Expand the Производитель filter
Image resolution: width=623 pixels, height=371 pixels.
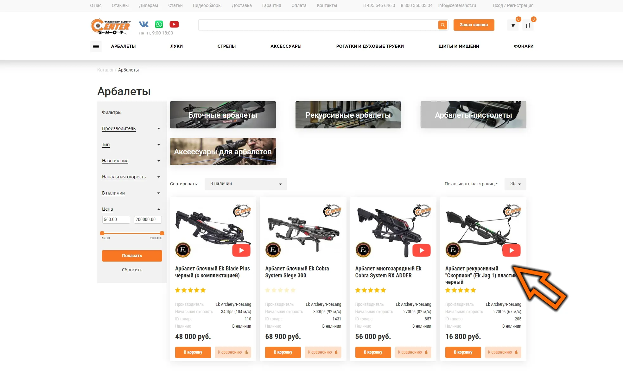point(131,128)
